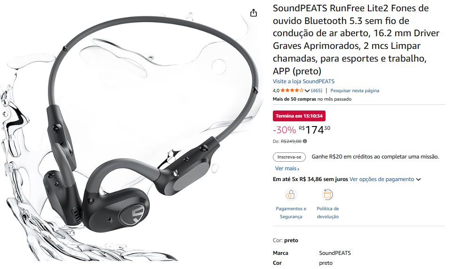
Task: Click the orange star rating icons
Action: point(292,90)
